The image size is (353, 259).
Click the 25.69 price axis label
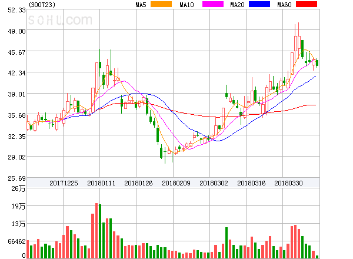click(16, 178)
